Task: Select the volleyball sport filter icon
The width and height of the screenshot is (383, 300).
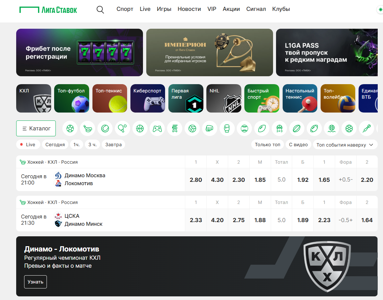Action: (192, 128)
